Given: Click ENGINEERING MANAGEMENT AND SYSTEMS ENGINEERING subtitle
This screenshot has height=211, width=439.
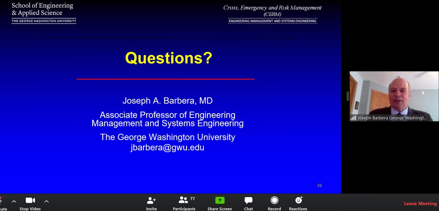Looking at the screenshot, I should point(273,21).
